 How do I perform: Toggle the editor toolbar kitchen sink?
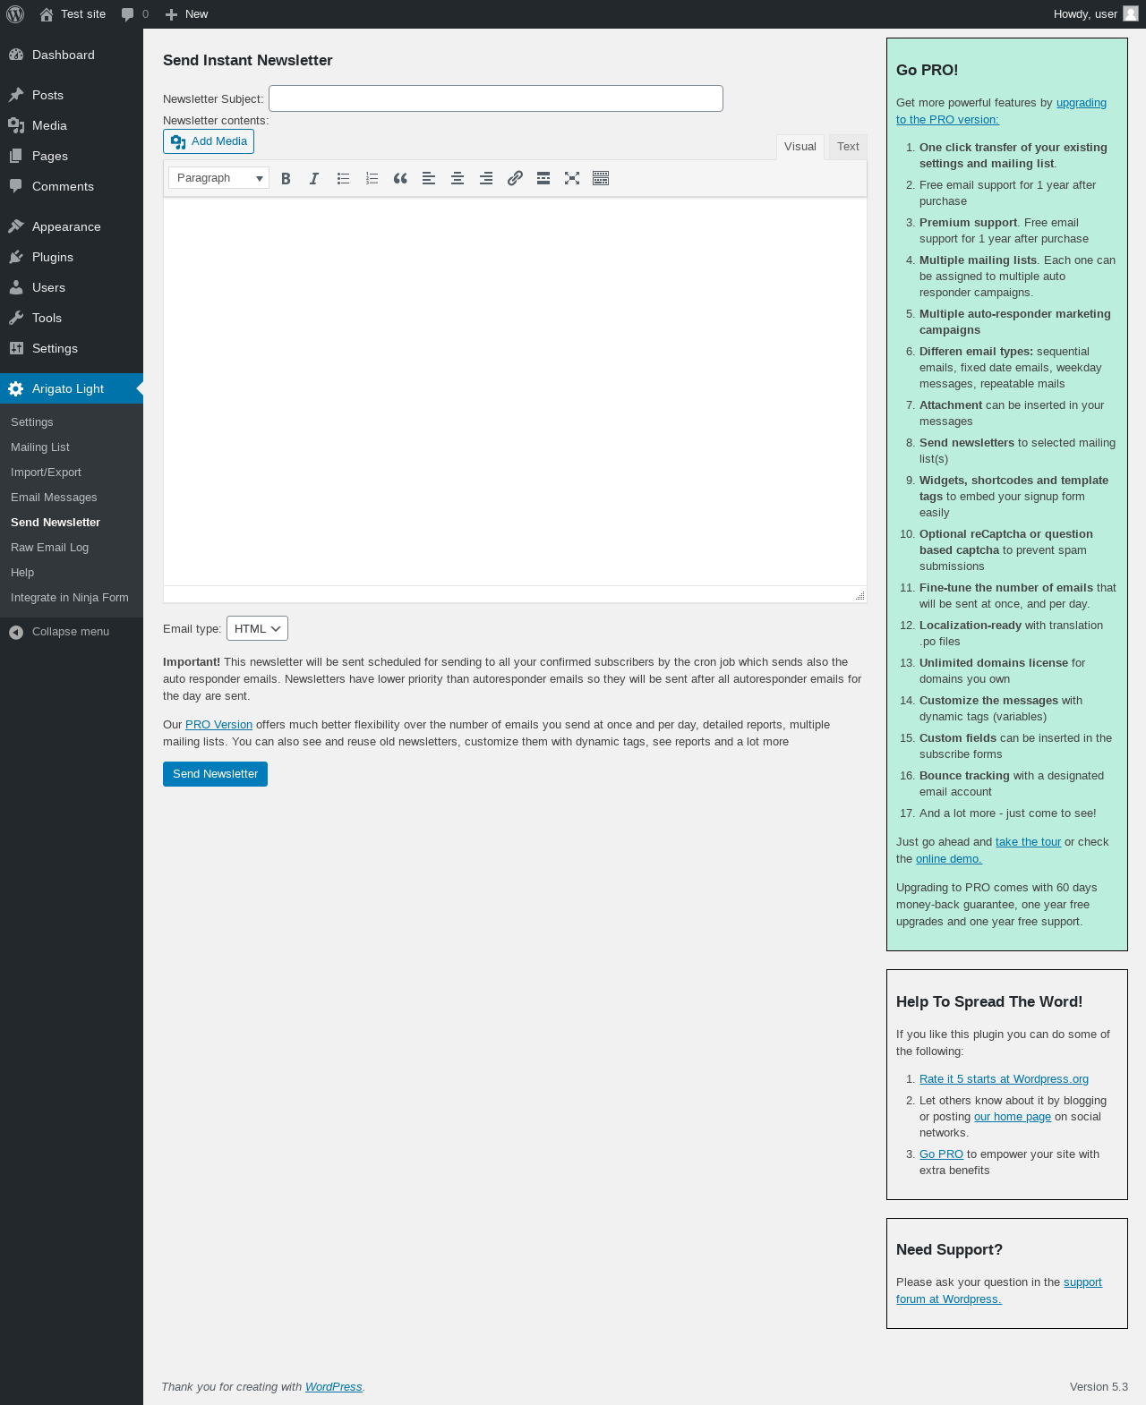pos(601,178)
